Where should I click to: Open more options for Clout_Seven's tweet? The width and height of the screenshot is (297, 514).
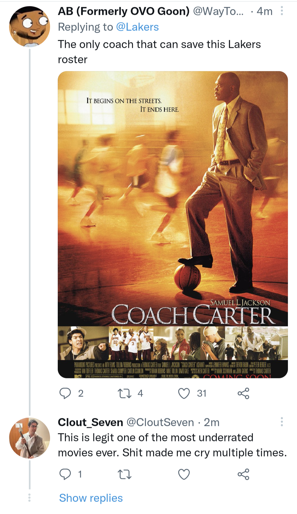pyautogui.click(x=282, y=422)
